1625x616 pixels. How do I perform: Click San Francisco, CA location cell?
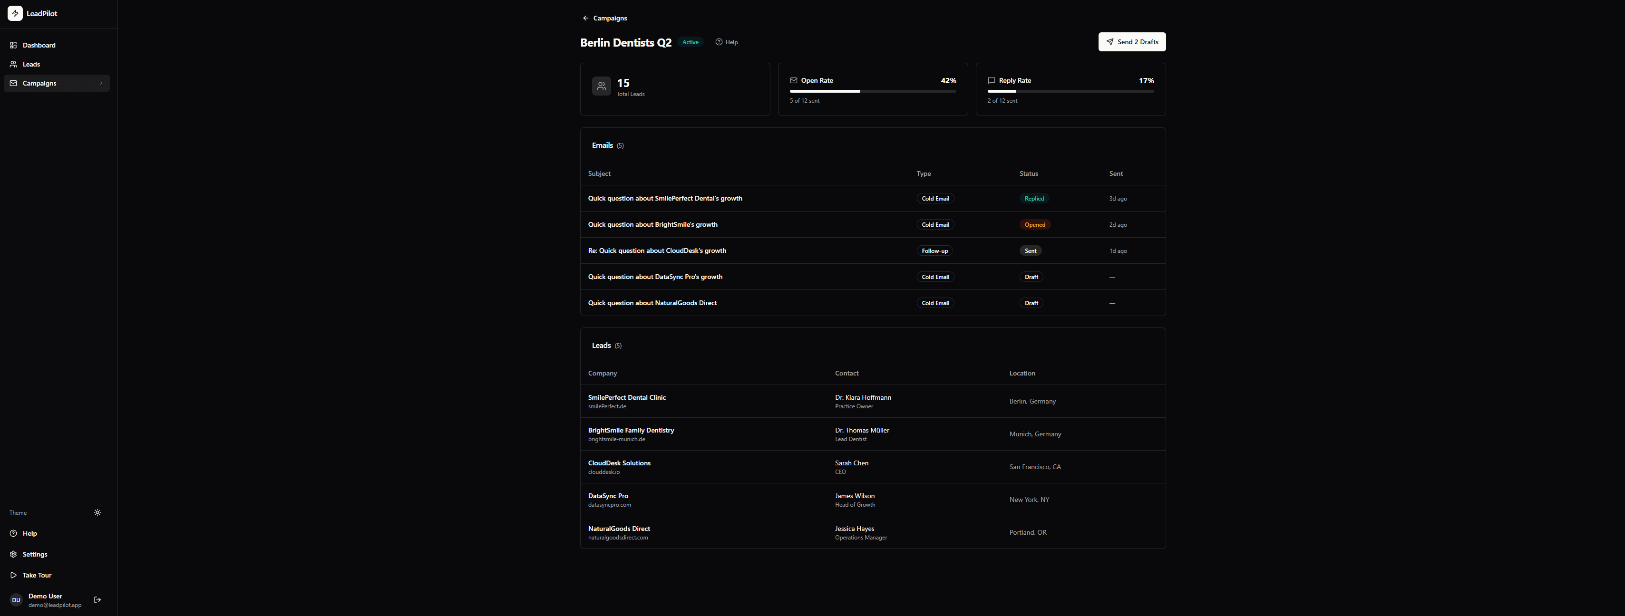tap(1035, 467)
